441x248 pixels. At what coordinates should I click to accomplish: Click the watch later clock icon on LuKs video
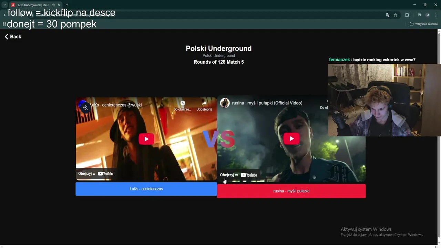click(183, 103)
